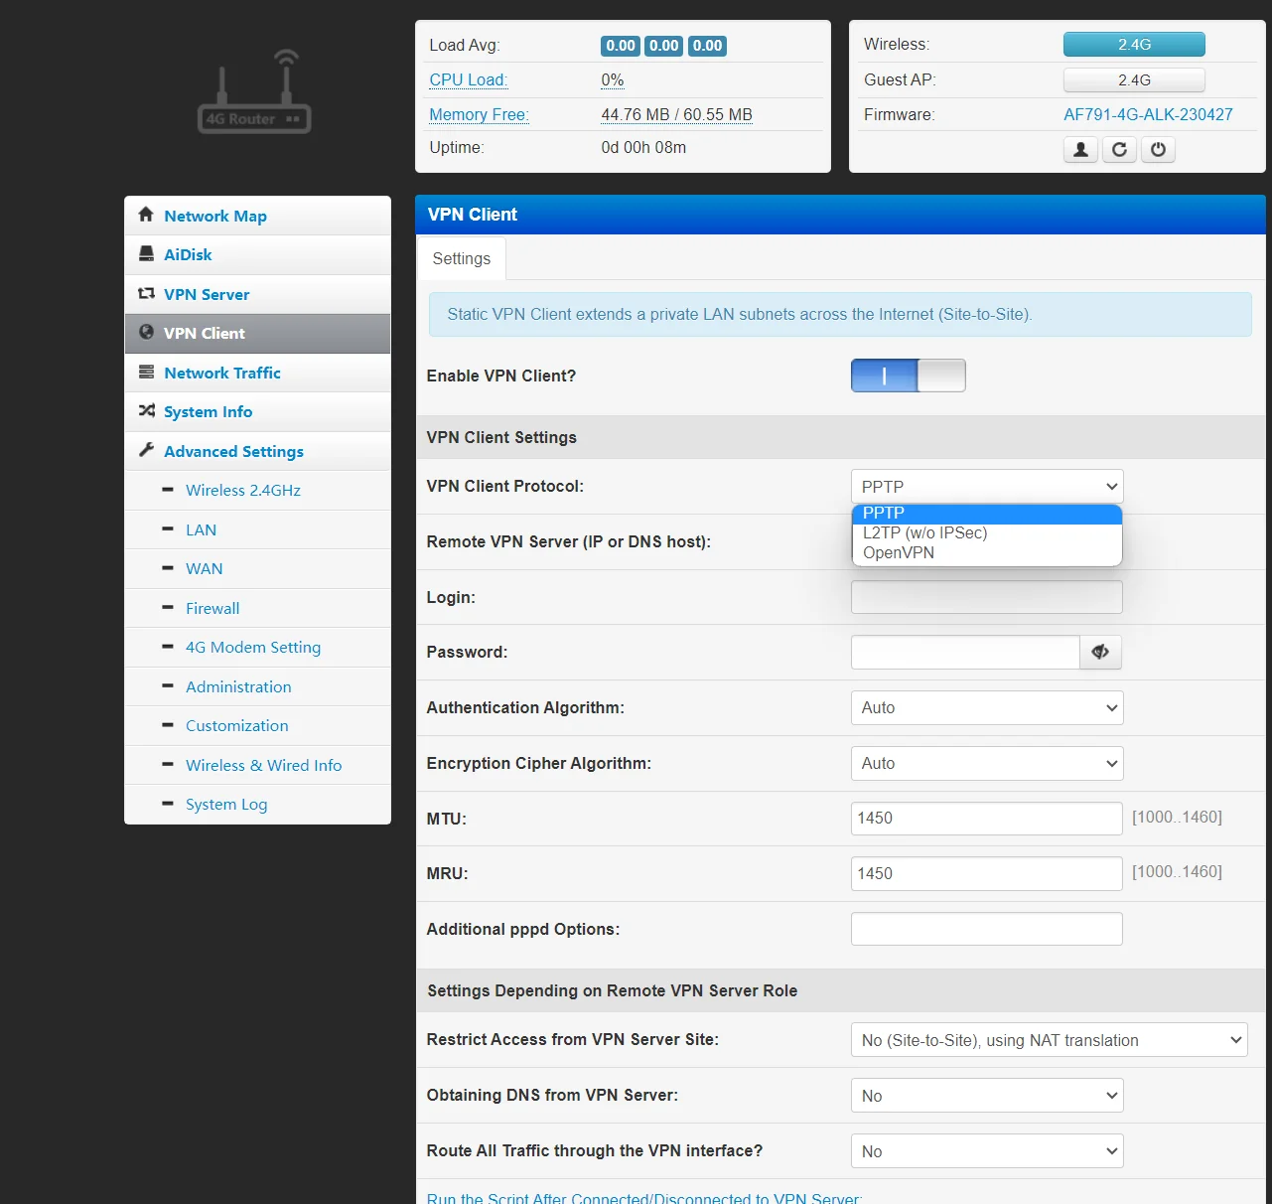Viewport: 1272px width, 1204px height.
Task: Open the Route All Traffic dropdown
Action: [x=987, y=1151]
